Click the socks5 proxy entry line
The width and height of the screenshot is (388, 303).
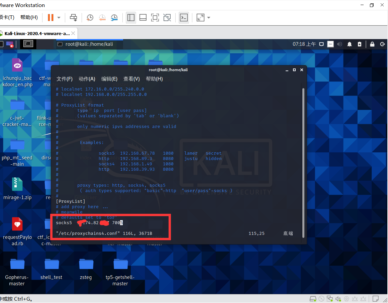[x=89, y=223]
